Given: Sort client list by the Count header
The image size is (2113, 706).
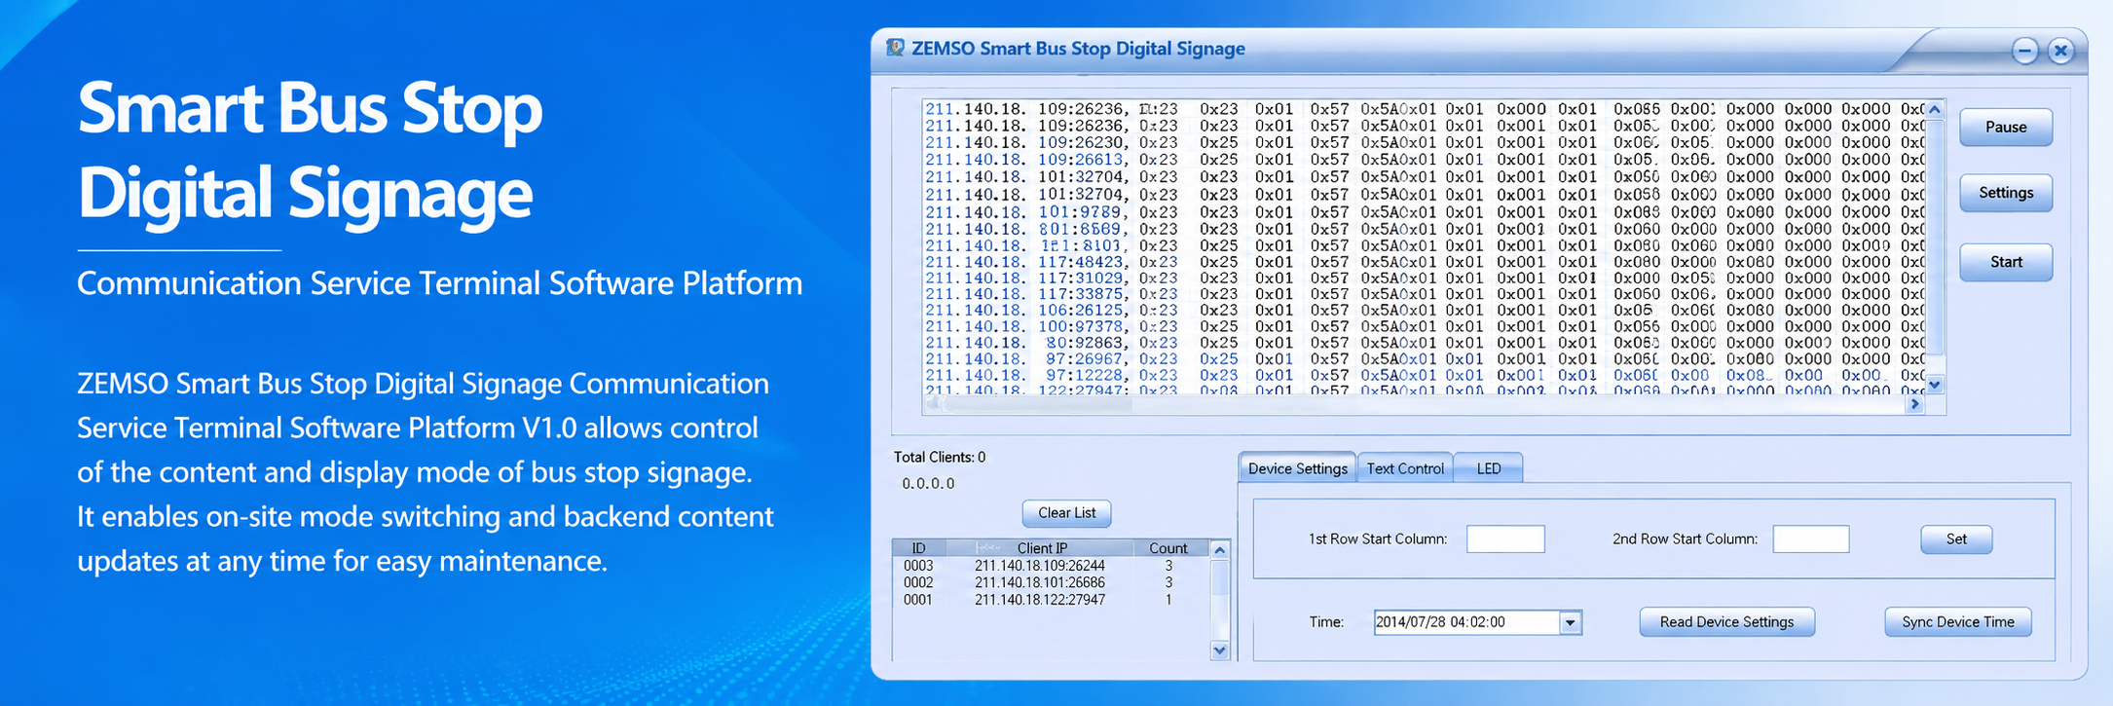Looking at the screenshot, I should (x=1168, y=548).
